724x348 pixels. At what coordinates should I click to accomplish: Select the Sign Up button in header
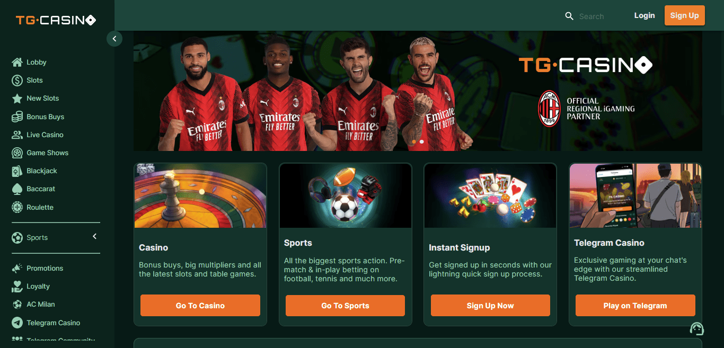point(684,15)
